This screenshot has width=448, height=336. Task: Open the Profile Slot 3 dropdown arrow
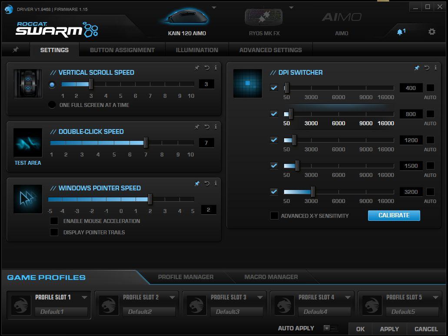[x=260, y=298]
